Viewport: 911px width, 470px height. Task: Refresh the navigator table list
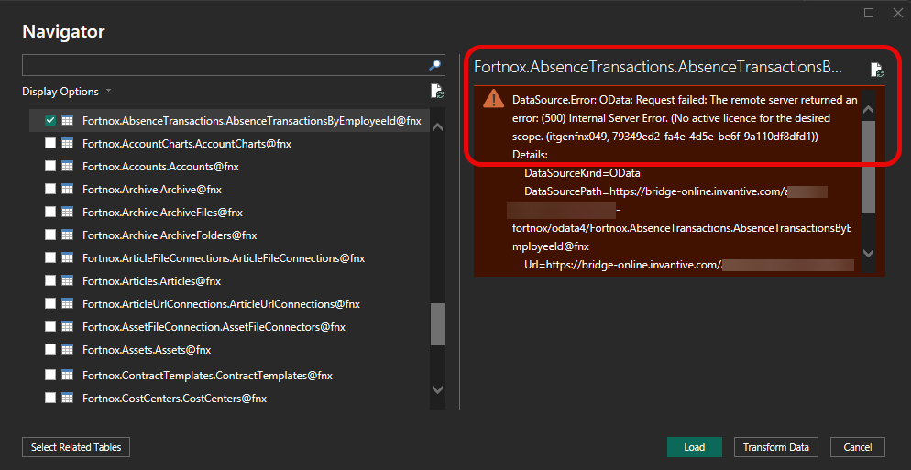click(x=437, y=92)
